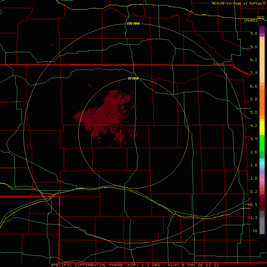
Task: Pick the bright yellow band of the color bar
Action: coord(262,127)
